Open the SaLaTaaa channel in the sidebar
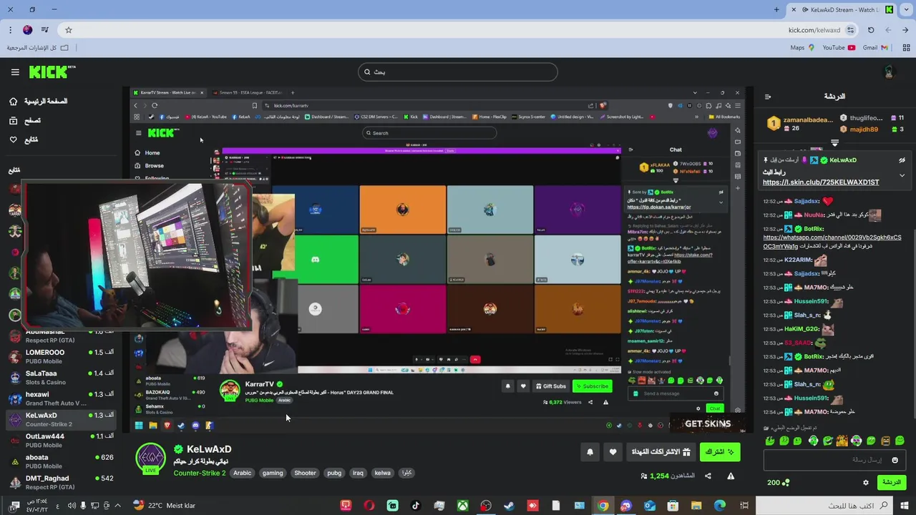Viewport: 916px width, 515px height. (60, 378)
